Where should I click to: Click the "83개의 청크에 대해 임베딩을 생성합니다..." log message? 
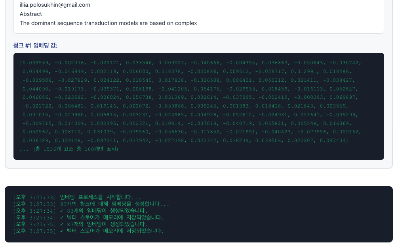[114, 204]
